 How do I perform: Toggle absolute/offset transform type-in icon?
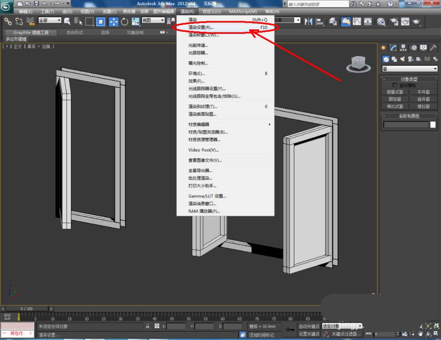click(157, 326)
